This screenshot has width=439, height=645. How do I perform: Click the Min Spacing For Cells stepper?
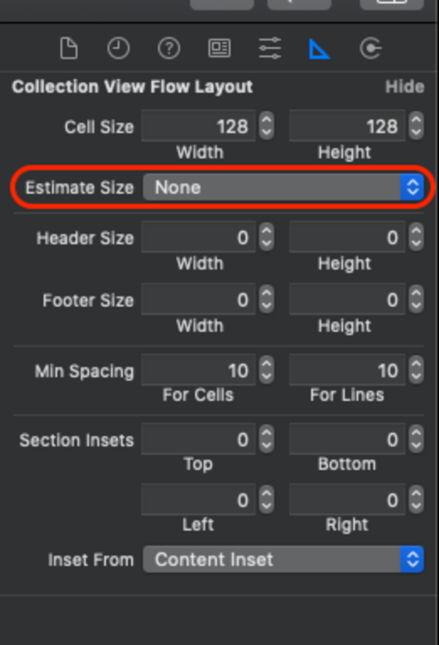267,371
